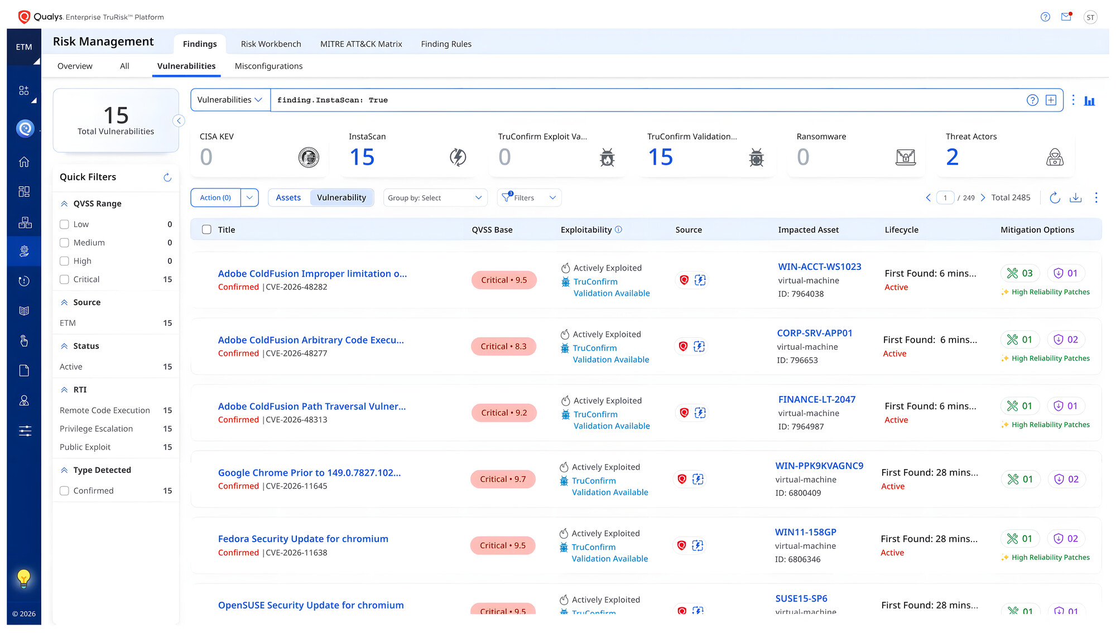Click mitigation shield 02 for CORP-SRV-APP01

[x=1066, y=340]
